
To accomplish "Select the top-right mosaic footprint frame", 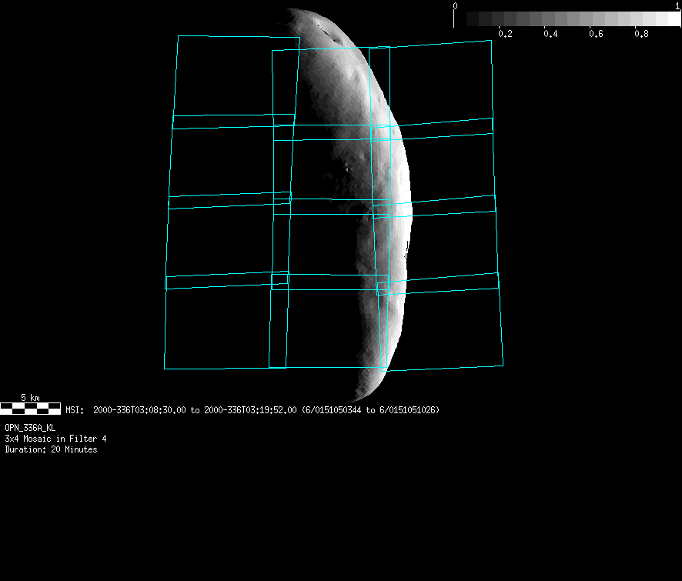I will [x=439, y=85].
